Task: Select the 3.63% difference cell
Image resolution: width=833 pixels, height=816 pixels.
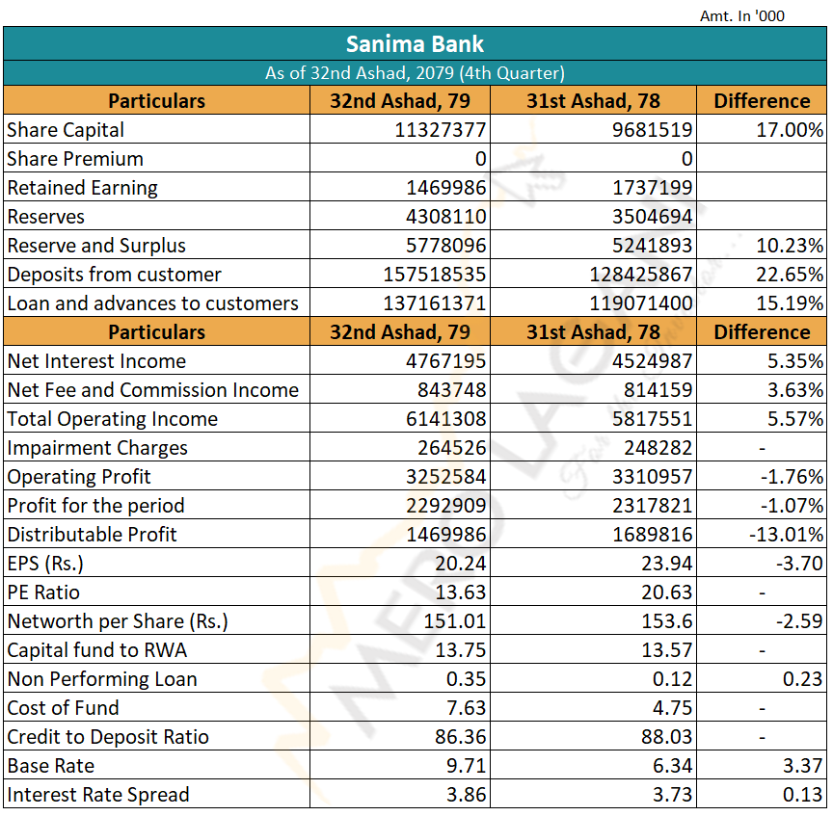Action: [x=795, y=390]
